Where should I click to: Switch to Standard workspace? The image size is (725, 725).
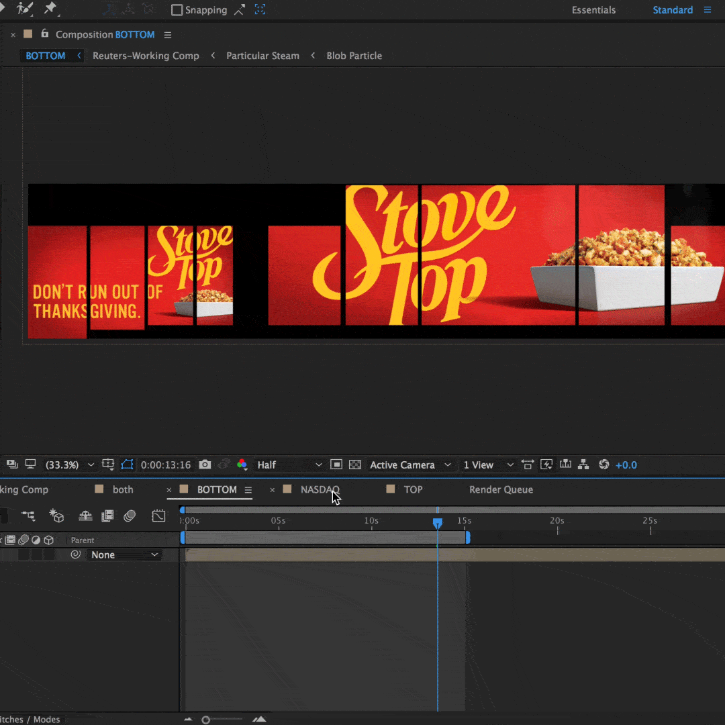tap(672, 9)
